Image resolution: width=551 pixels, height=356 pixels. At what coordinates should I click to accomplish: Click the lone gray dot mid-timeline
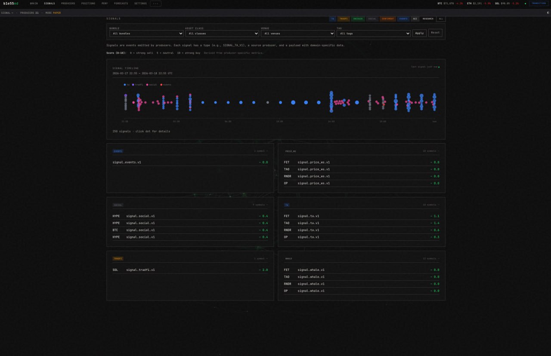[268, 102]
